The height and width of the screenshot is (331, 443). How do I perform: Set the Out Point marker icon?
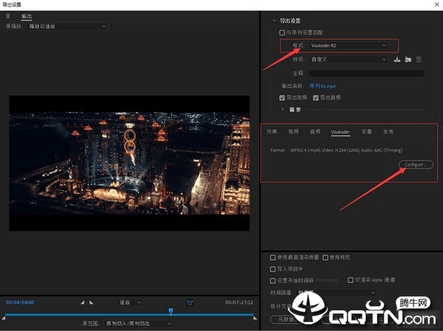(92, 302)
